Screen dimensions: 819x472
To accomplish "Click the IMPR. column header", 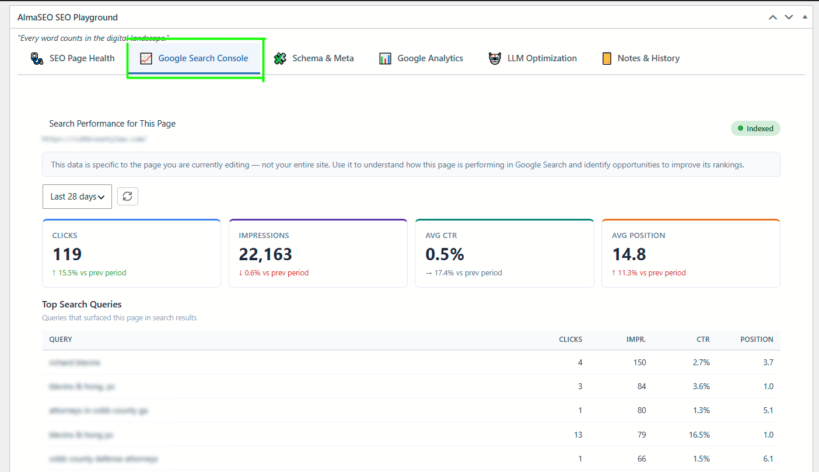I will coord(636,340).
